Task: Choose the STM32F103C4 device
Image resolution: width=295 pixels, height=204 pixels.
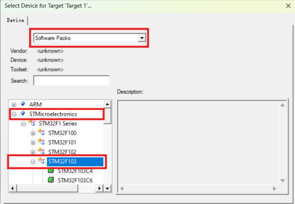Action: point(75,171)
